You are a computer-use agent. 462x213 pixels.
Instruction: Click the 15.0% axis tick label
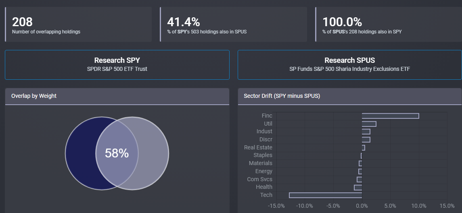pyautogui.click(x=447, y=206)
